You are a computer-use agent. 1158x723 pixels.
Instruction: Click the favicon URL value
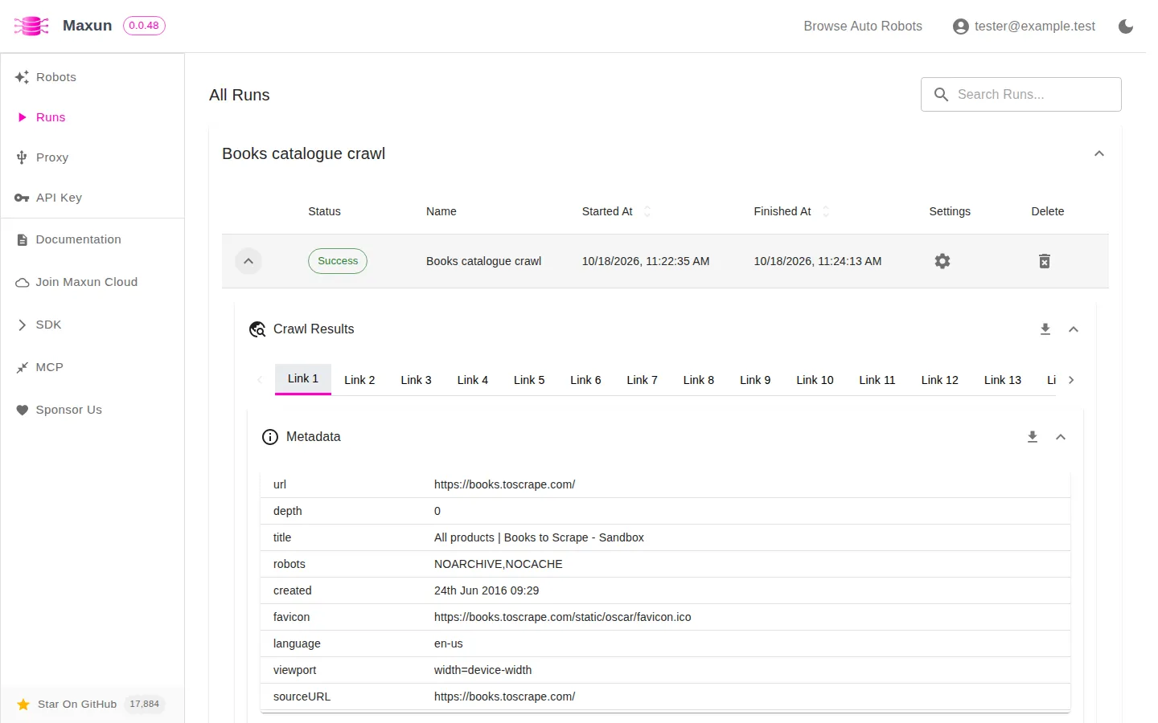tap(562, 617)
